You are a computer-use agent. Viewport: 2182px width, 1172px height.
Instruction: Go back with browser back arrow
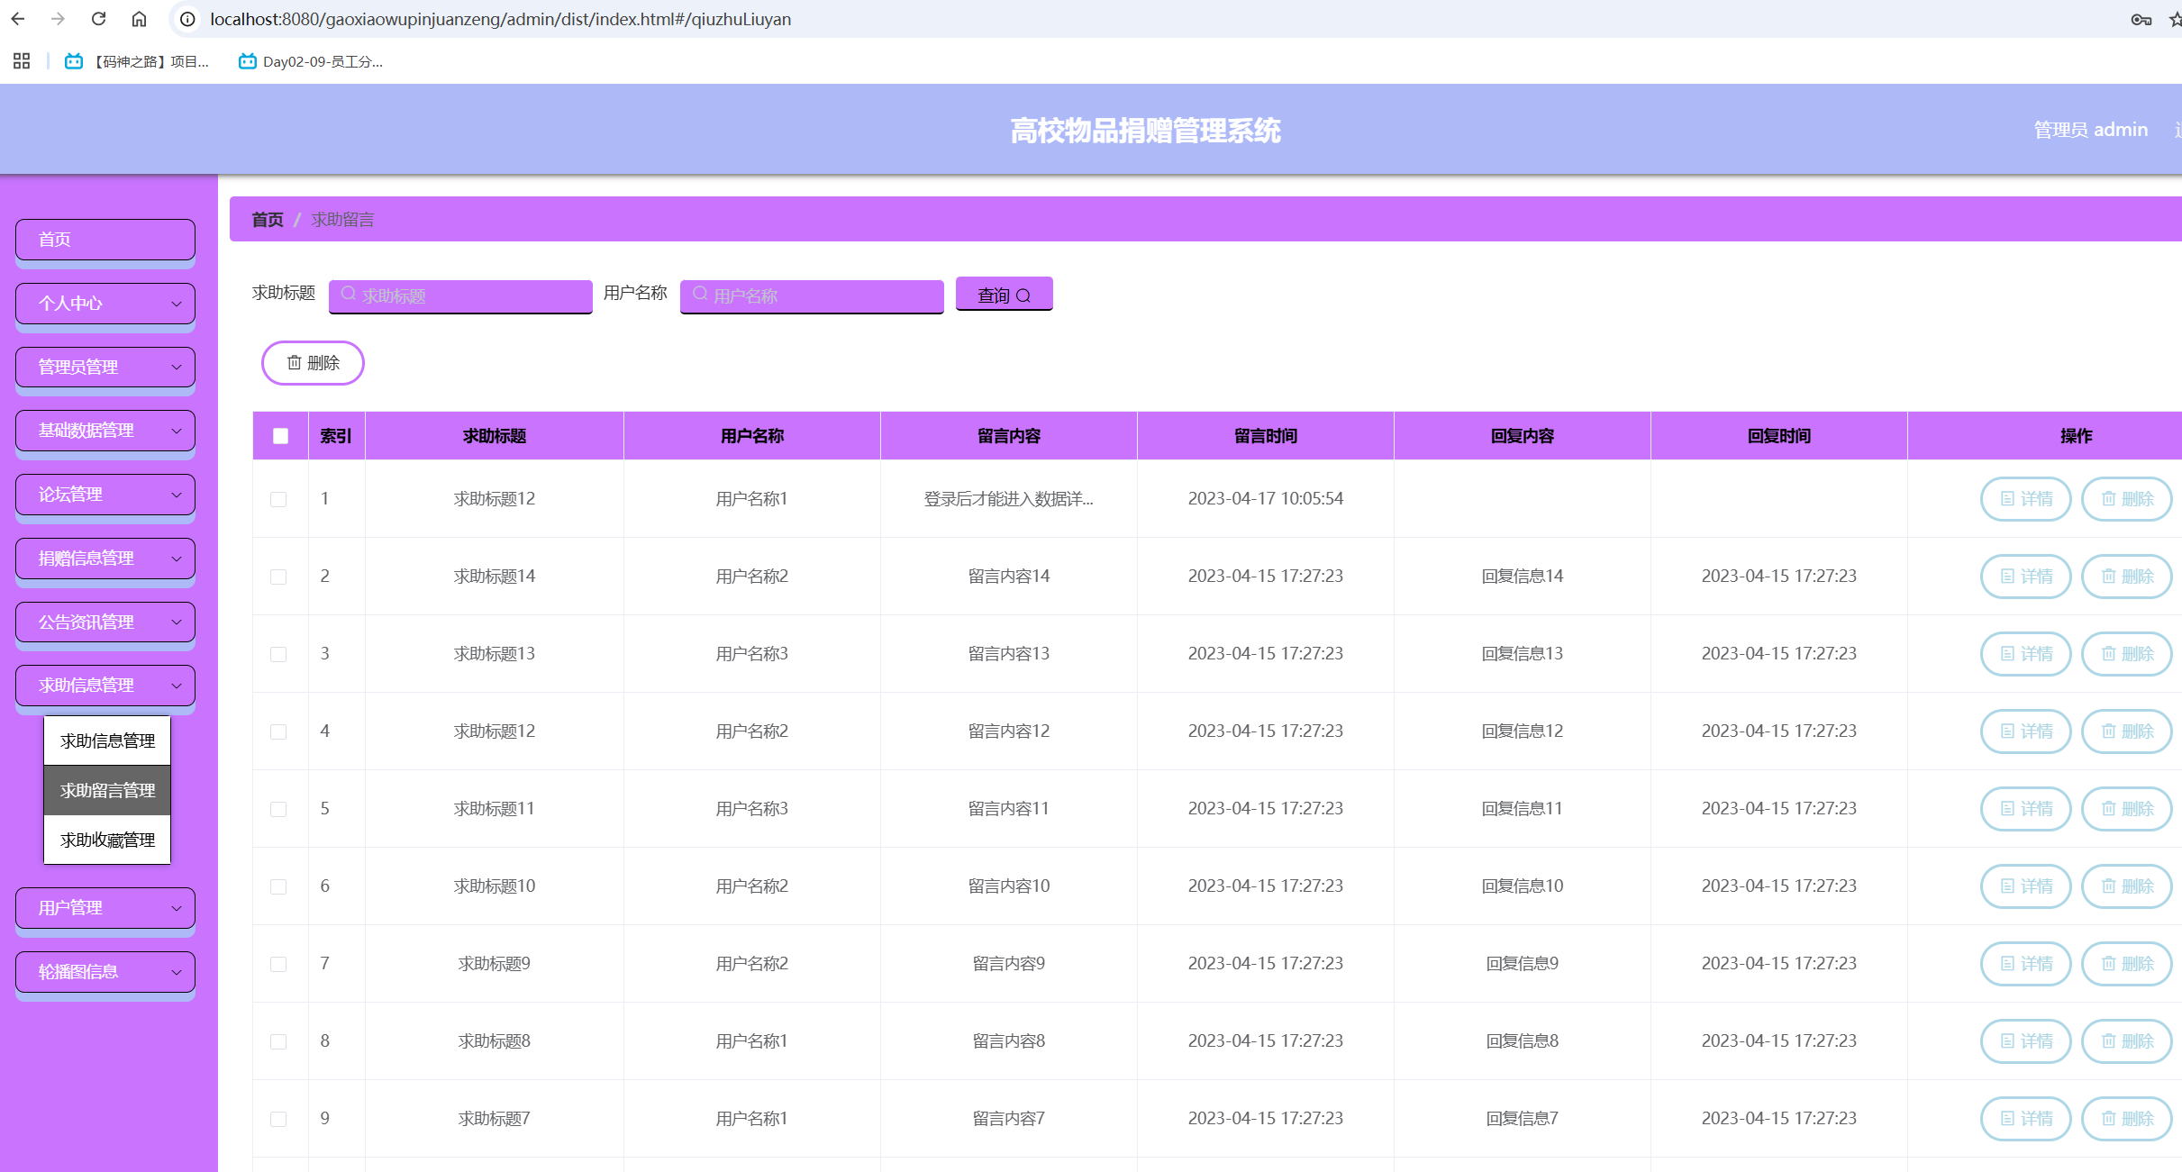coord(18,19)
